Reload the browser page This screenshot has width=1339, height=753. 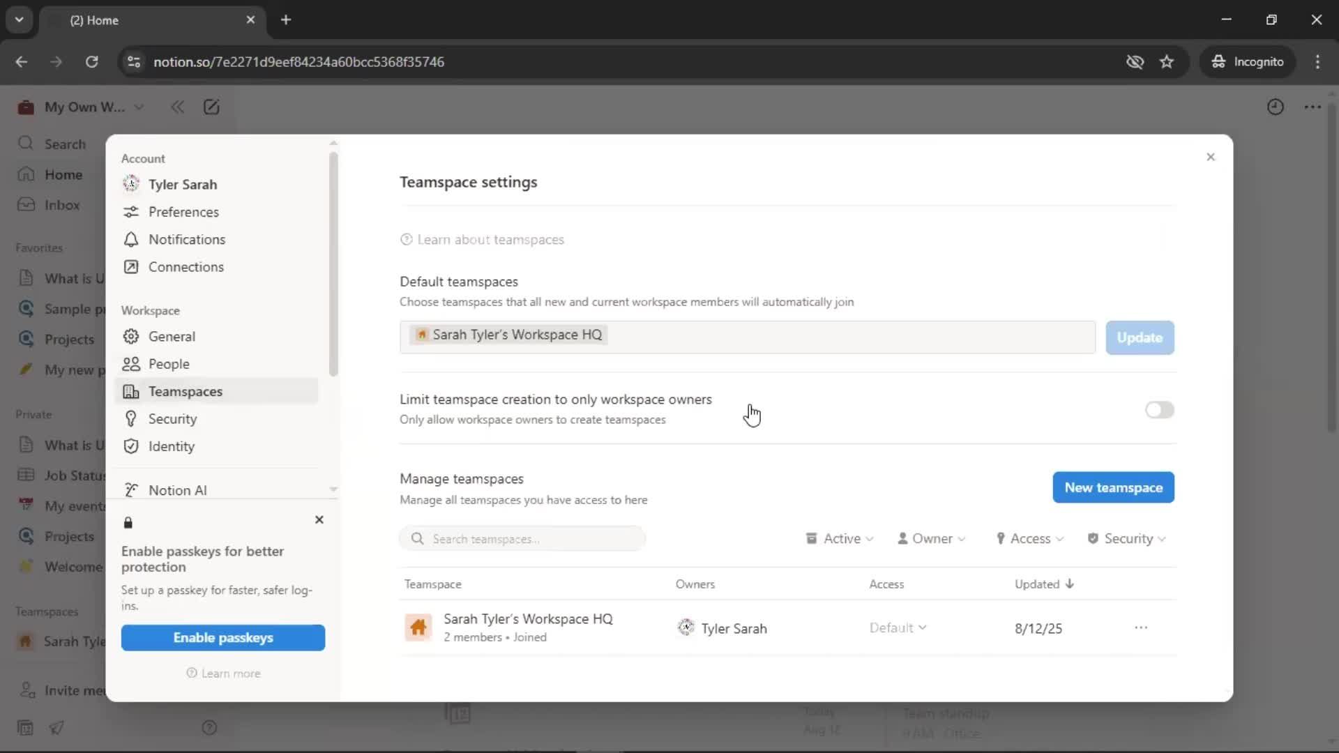click(x=91, y=61)
